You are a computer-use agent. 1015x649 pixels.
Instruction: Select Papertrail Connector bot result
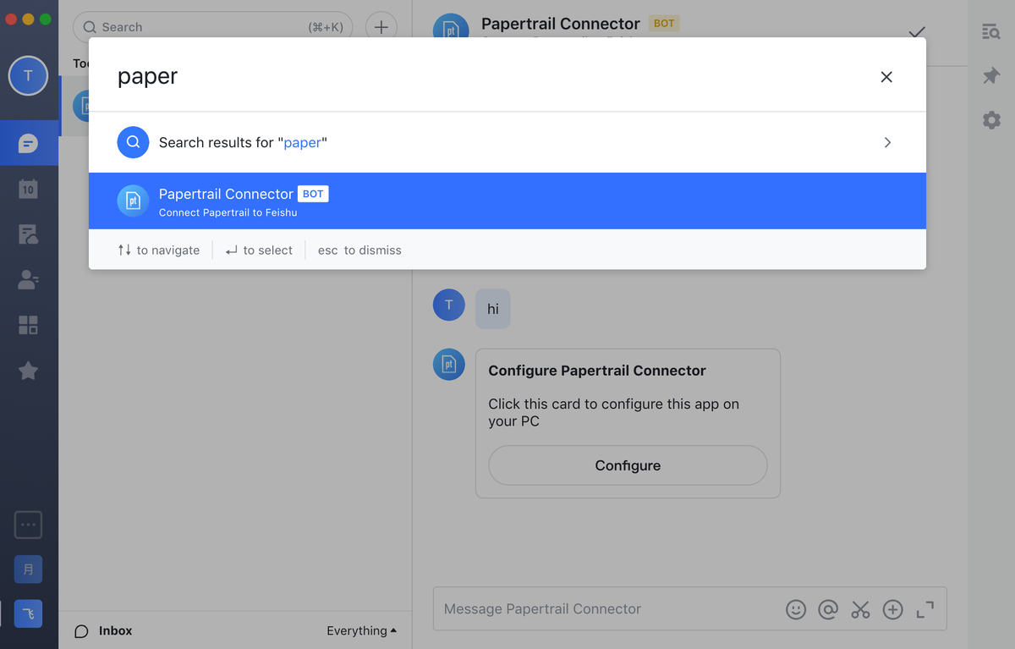(507, 201)
